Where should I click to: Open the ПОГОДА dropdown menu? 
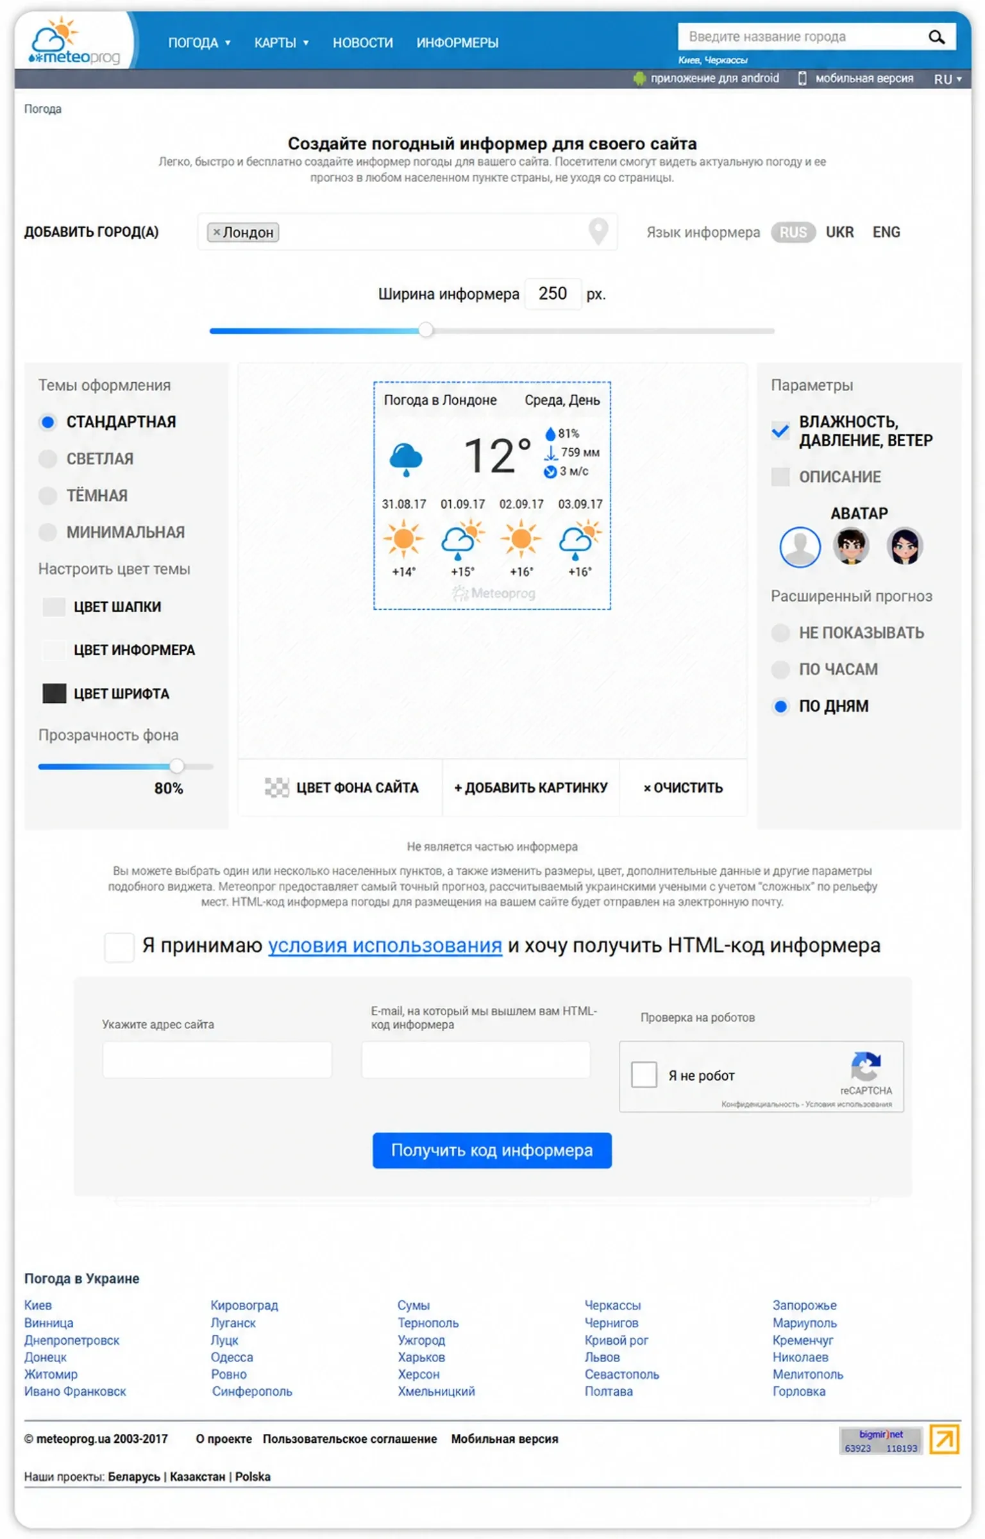[199, 43]
